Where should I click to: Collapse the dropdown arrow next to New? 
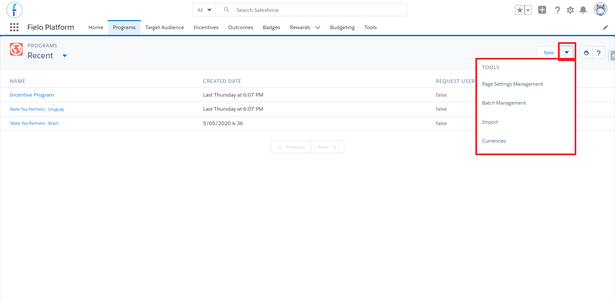pyautogui.click(x=567, y=53)
